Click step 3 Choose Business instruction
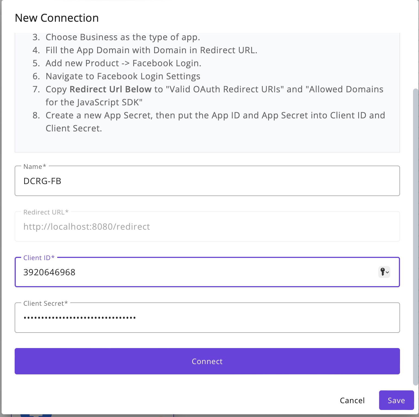 tap(116, 37)
